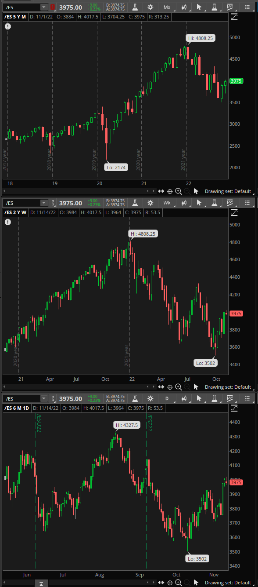The image size is (258, 587).
Task: Select pointer drawing tool in weekly chart toolbar
Action: click(199, 203)
